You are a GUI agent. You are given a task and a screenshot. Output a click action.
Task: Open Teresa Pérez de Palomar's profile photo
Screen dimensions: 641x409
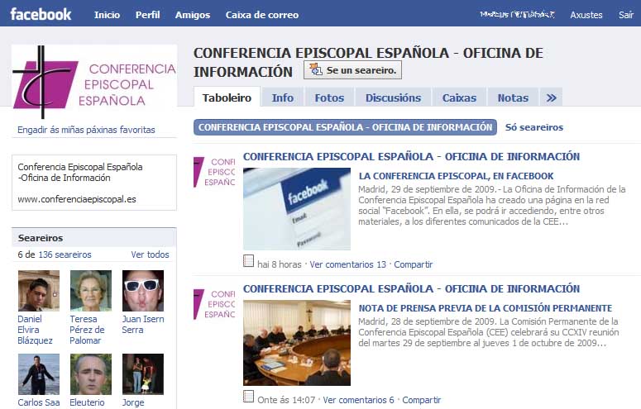click(x=91, y=291)
